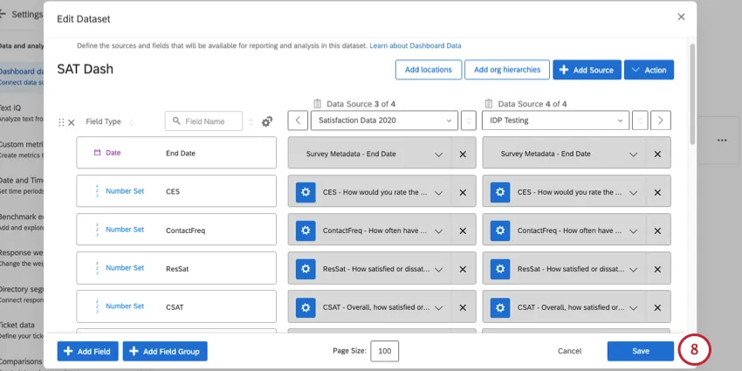Viewport: 742px width, 371px height.
Task: Open gear settings for CES in Satisfaction Data 2020
Action: [305, 192]
